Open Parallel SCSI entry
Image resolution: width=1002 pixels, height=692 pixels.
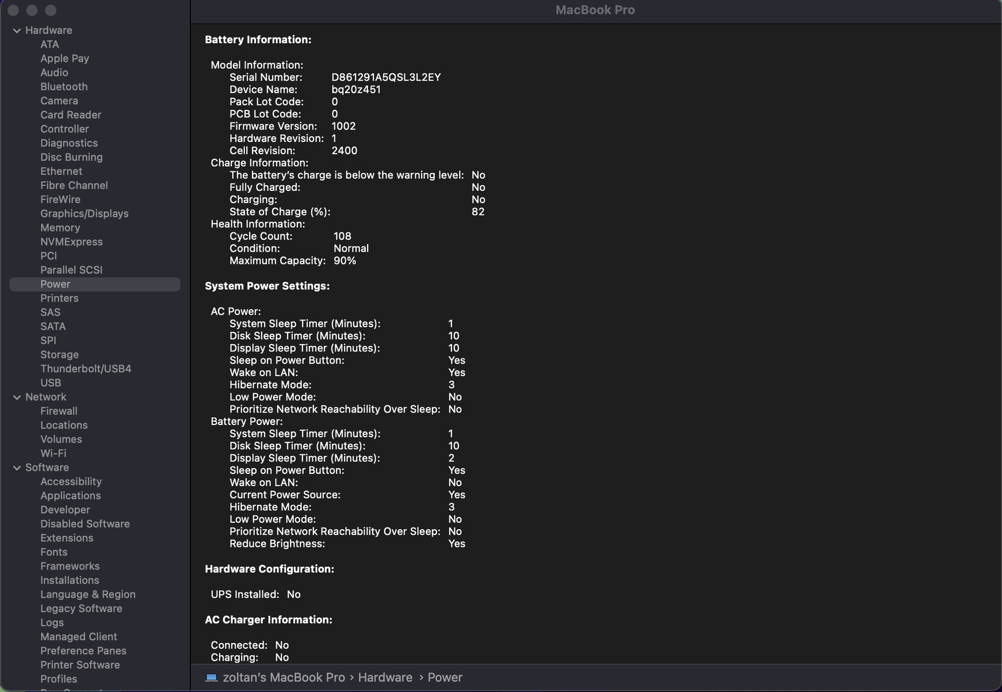71,270
